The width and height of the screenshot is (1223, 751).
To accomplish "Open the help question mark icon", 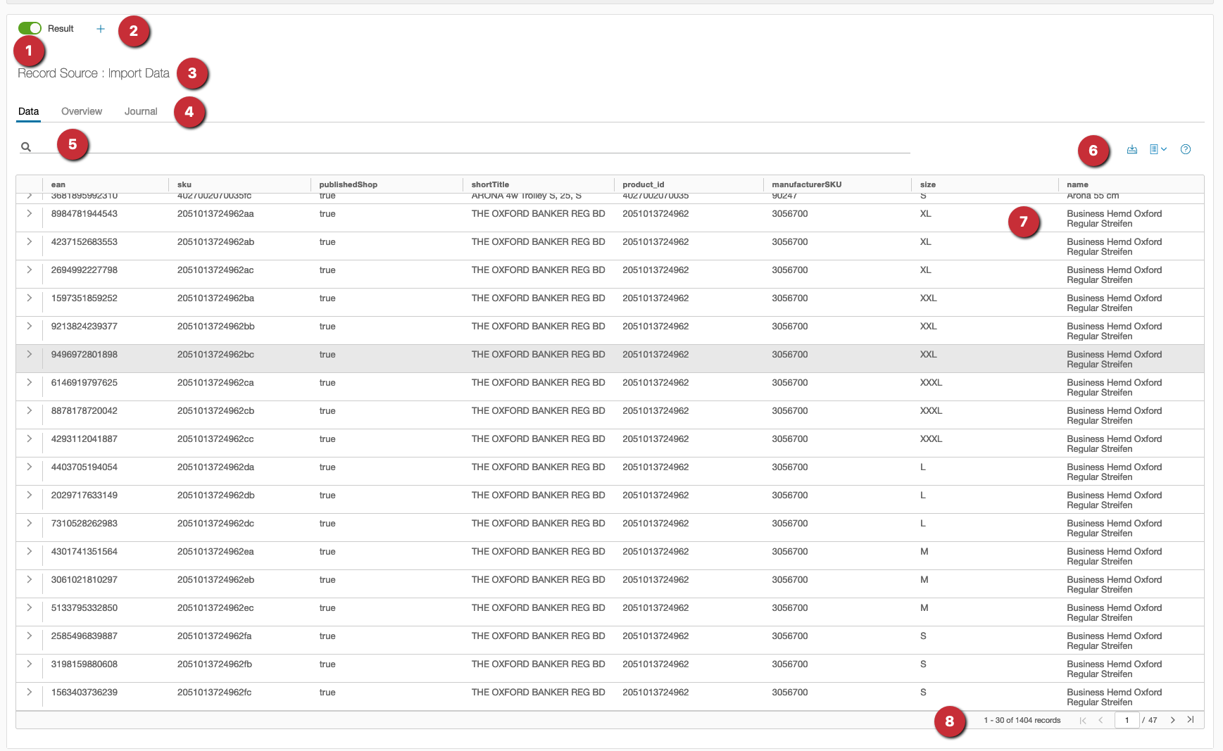I will point(1186,149).
